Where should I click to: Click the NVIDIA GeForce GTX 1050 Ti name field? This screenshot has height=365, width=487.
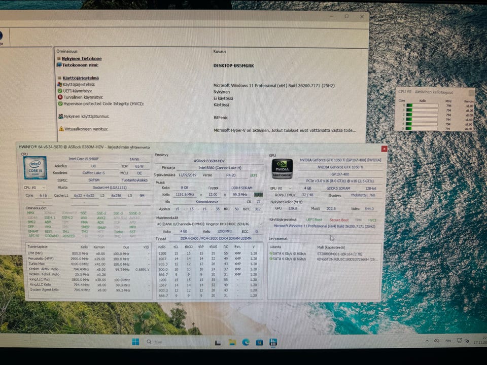pyautogui.click(x=340, y=160)
